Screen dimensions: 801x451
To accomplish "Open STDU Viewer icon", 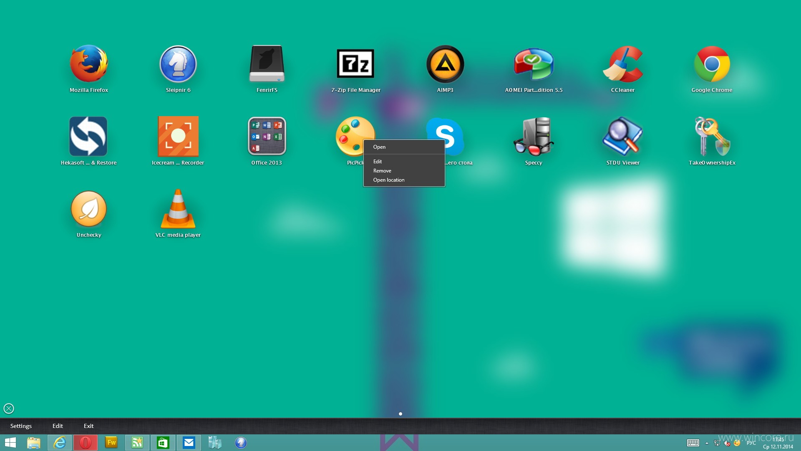I will pyautogui.click(x=623, y=136).
